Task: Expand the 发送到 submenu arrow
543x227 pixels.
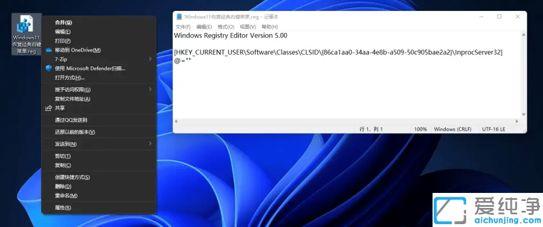Action: 150,143
